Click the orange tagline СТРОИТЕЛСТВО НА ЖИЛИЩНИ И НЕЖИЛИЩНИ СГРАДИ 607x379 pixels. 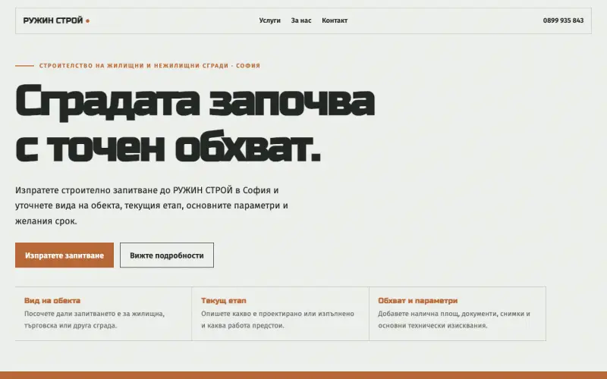point(134,66)
